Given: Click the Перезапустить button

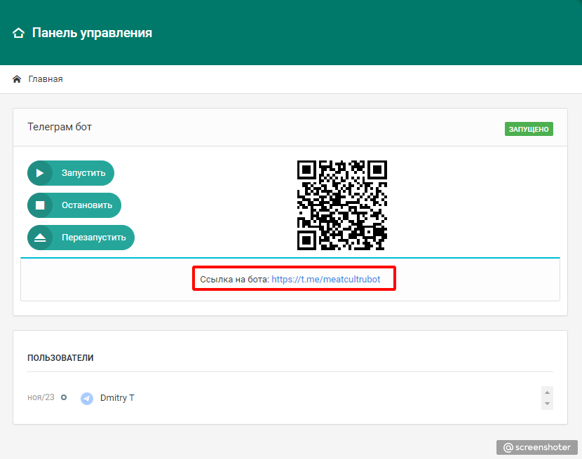Looking at the screenshot, I should [x=81, y=238].
